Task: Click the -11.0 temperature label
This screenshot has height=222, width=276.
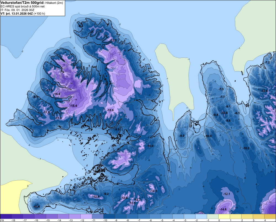Action: pyautogui.click(x=78, y=68)
